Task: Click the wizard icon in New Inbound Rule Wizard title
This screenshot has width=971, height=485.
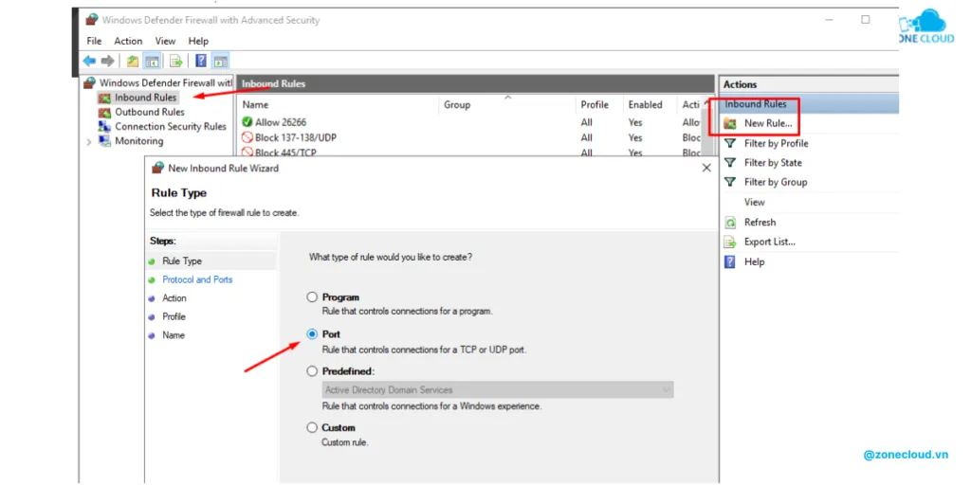Action: (158, 168)
